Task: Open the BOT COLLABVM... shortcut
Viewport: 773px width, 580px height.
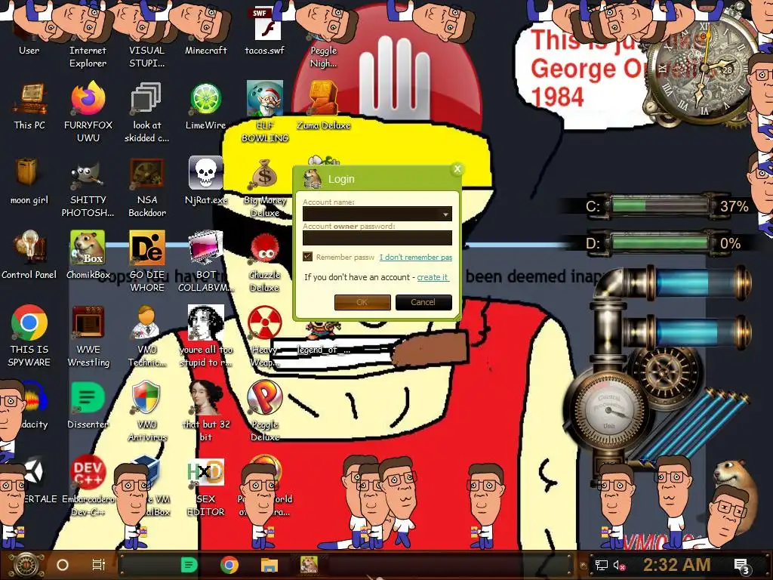Action: click(205, 261)
